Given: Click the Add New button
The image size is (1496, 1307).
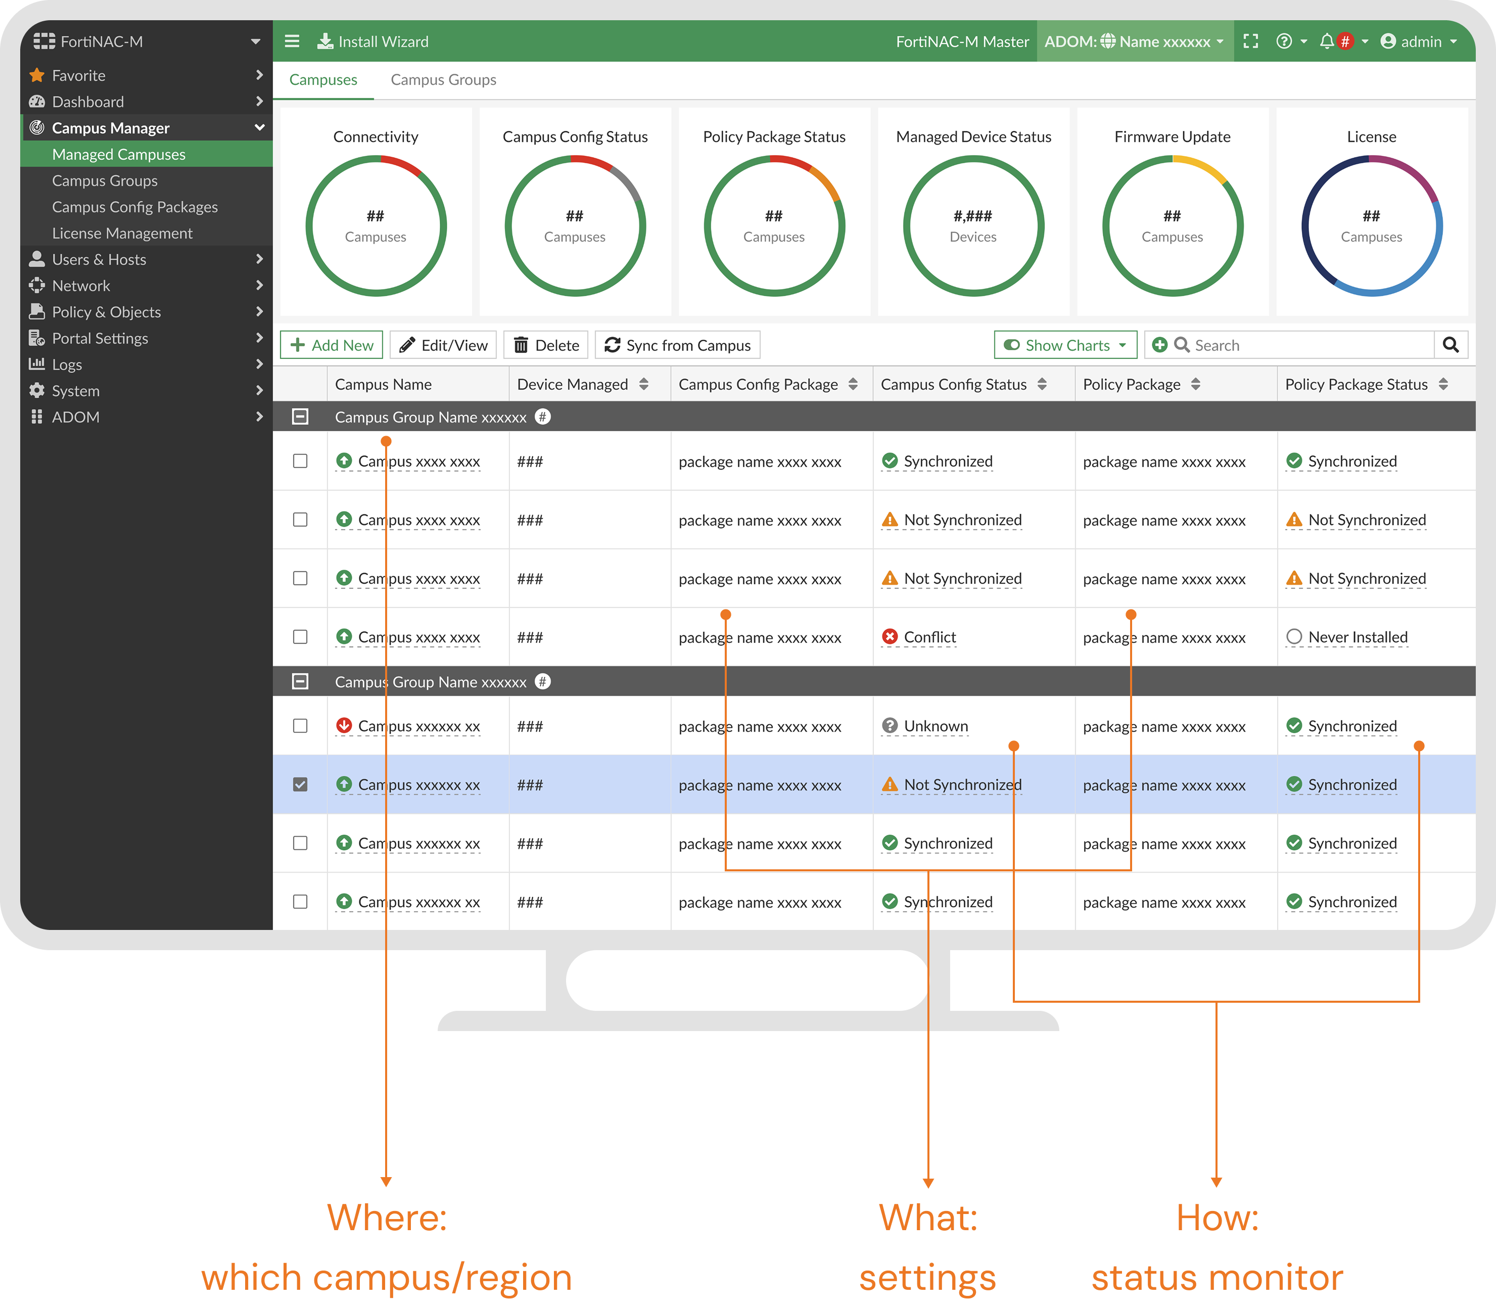Looking at the screenshot, I should (x=332, y=345).
